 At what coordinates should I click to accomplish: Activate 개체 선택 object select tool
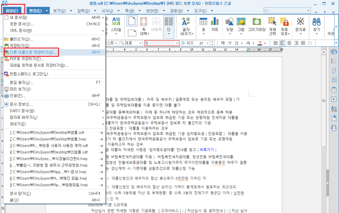[x=272, y=26]
